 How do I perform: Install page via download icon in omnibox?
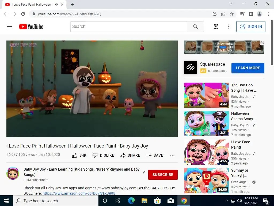click(x=215, y=14)
